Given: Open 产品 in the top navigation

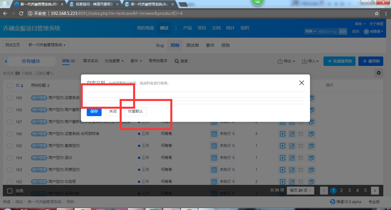Looking at the screenshot, I should pyautogui.click(x=187, y=28).
